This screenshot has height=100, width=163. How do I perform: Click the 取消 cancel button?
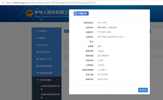[143, 90]
